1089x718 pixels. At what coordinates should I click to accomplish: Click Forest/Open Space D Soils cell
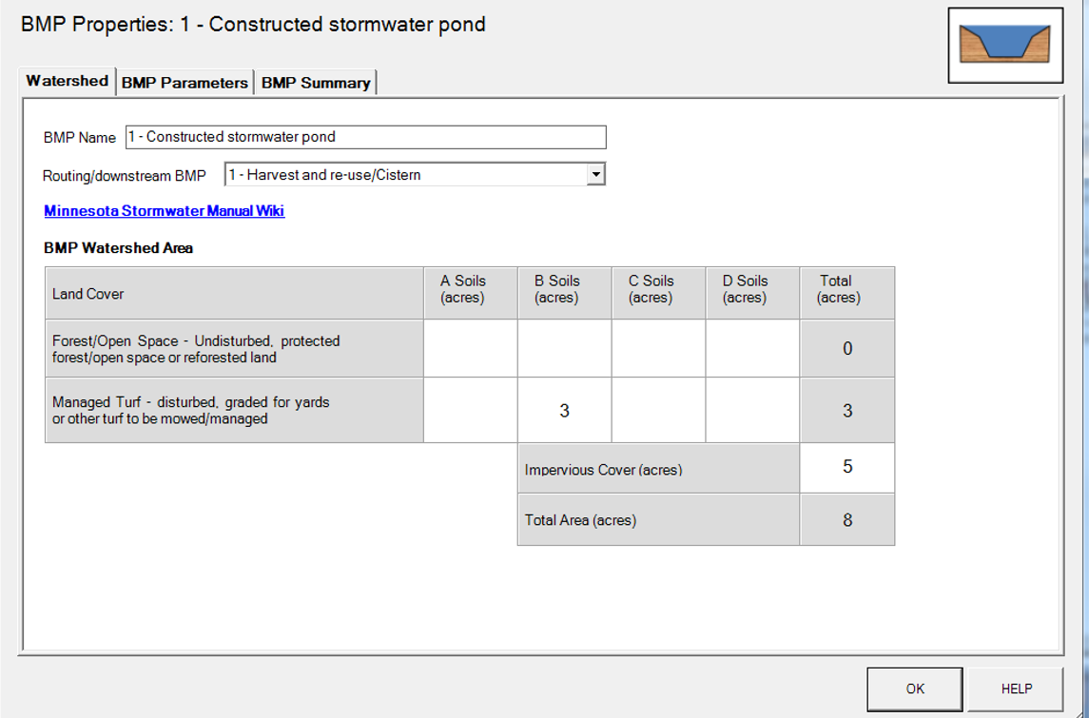click(x=752, y=348)
